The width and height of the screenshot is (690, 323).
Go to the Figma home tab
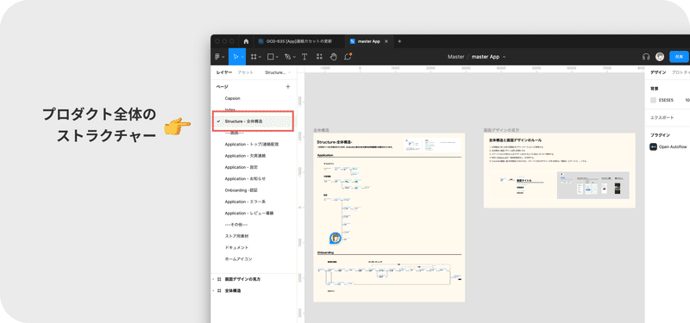pos(246,41)
